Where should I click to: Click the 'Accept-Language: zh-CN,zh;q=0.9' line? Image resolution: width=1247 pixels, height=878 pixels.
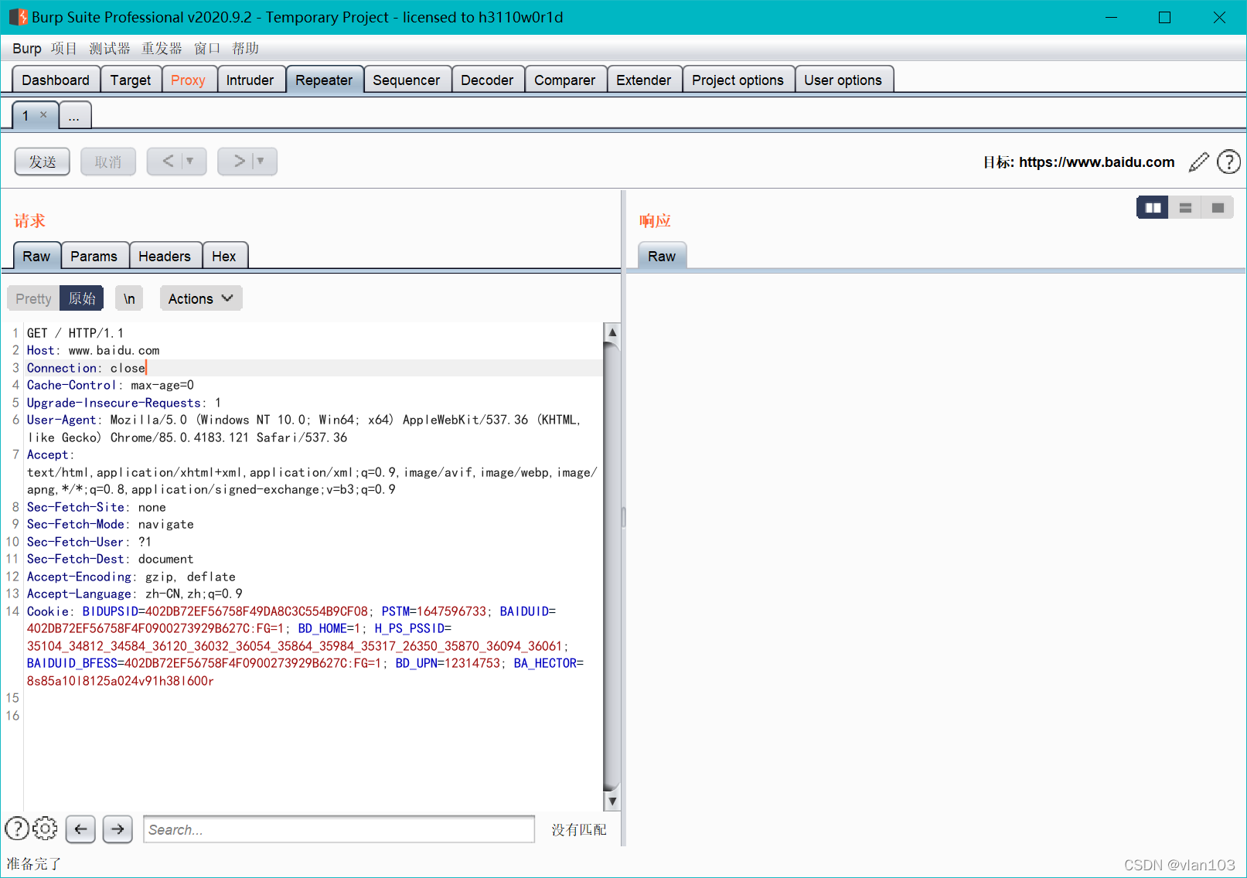click(135, 594)
